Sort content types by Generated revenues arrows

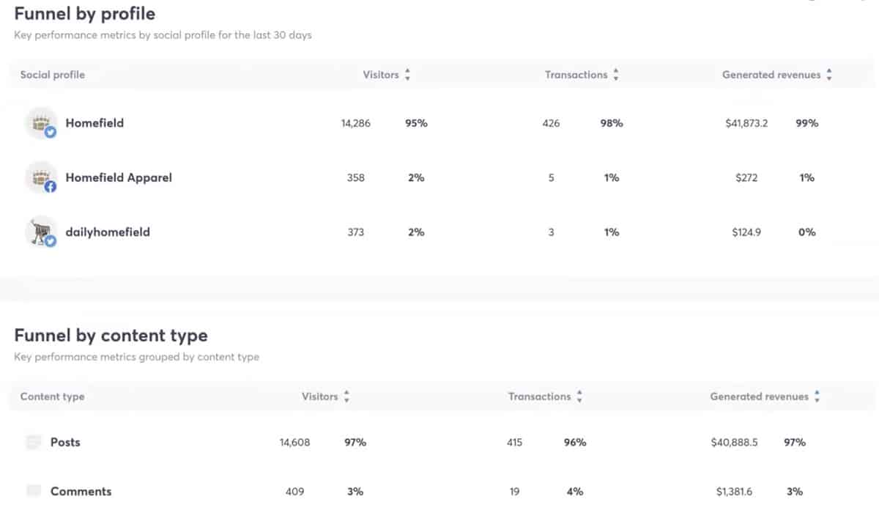[x=817, y=396]
